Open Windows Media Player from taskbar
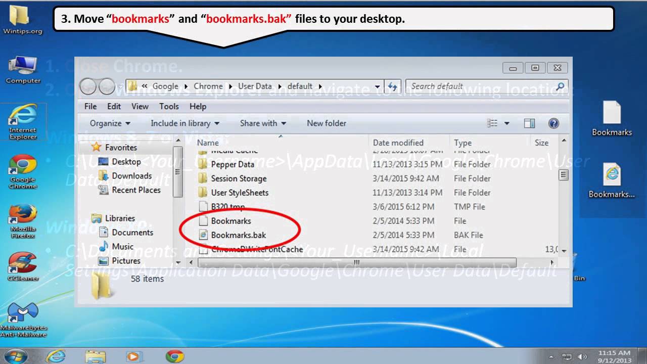 (x=133, y=356)
